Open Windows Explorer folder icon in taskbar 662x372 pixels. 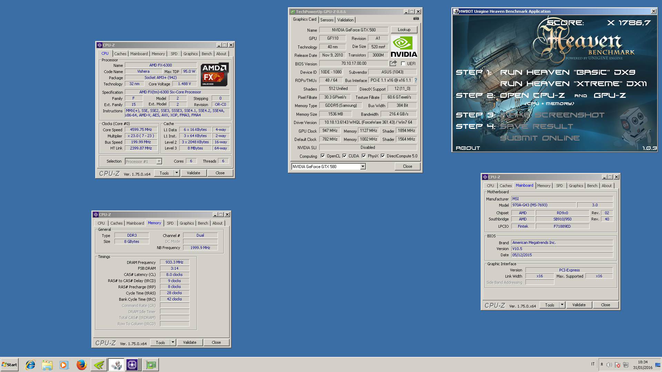(47, 365)
